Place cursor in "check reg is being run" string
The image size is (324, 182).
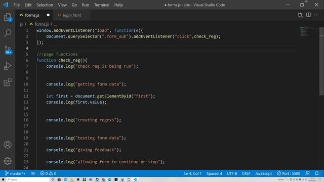(x=104, y=66)
